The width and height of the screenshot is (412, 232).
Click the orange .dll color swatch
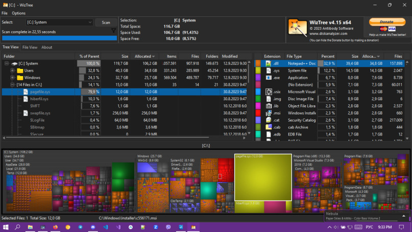tap(258, 63)
